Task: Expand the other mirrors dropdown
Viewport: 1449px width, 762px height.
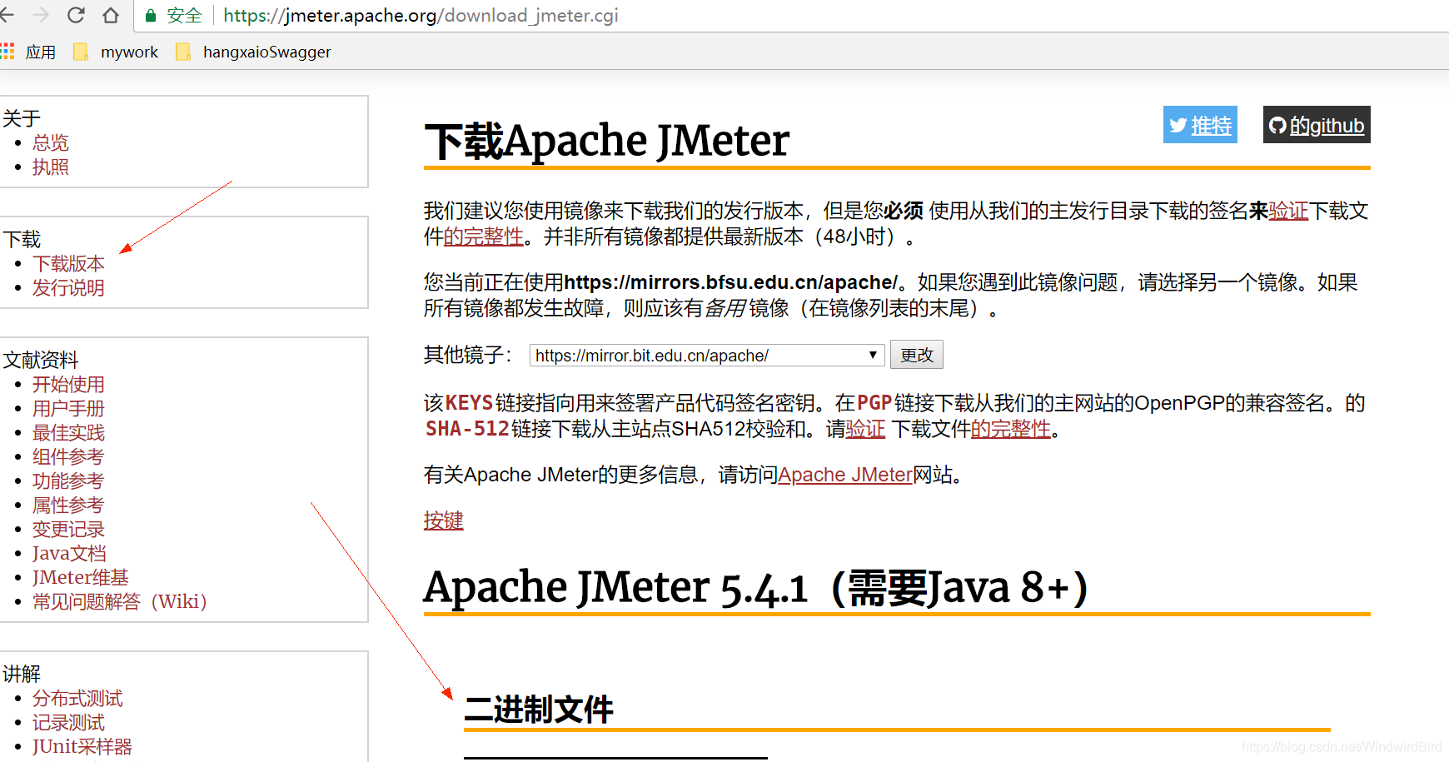Action: [706, 356]
